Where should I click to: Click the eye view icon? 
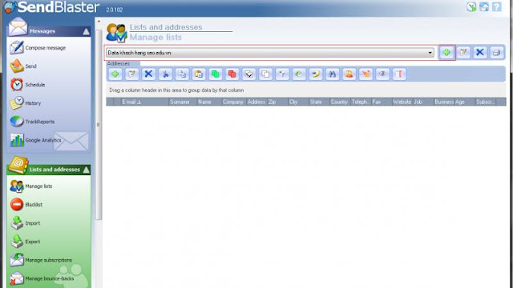pyautogui.click(x=382, y=74)
